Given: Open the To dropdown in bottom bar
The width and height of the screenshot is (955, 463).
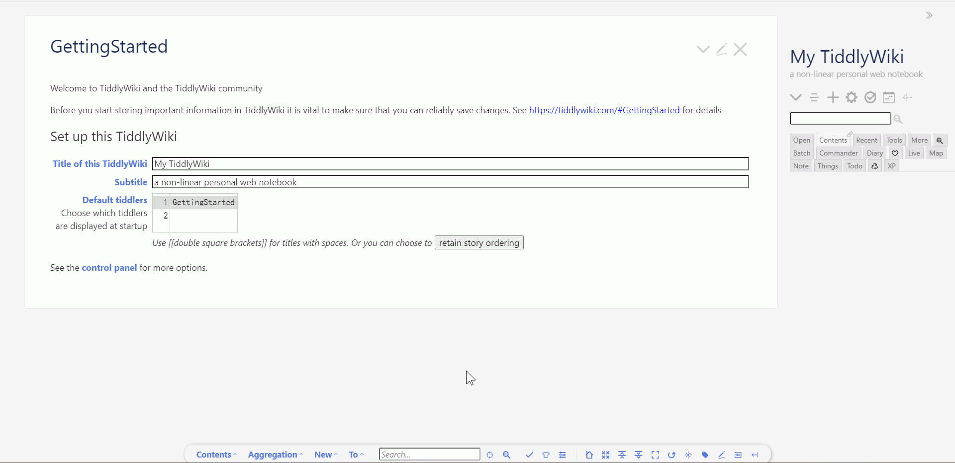Looking at the screenshot, I should tap(356, 455).
